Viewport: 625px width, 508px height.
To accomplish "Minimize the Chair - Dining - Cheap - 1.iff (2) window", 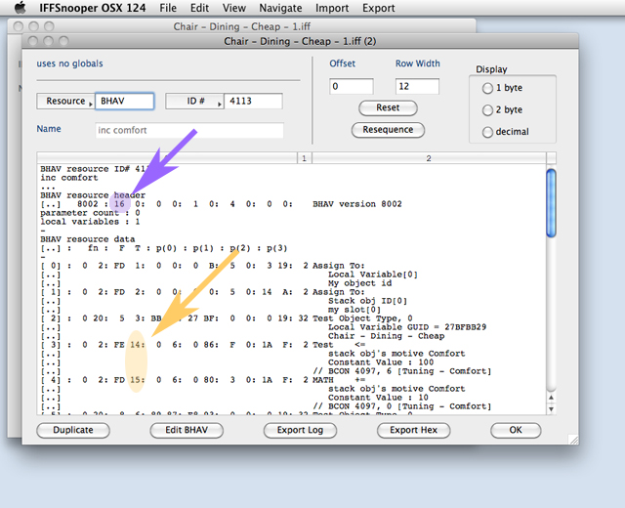I will coord(48,41).
